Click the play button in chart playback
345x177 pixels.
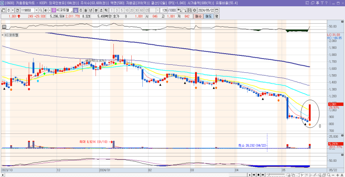pyautogui.click(x=250, y=175)
